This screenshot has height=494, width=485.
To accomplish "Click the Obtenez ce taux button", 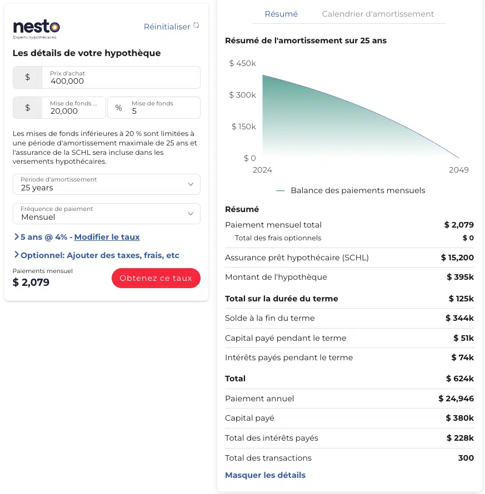I will tap(156, 278).
